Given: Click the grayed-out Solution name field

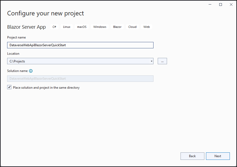Looking at the screenshot, I should pos(80,78).
